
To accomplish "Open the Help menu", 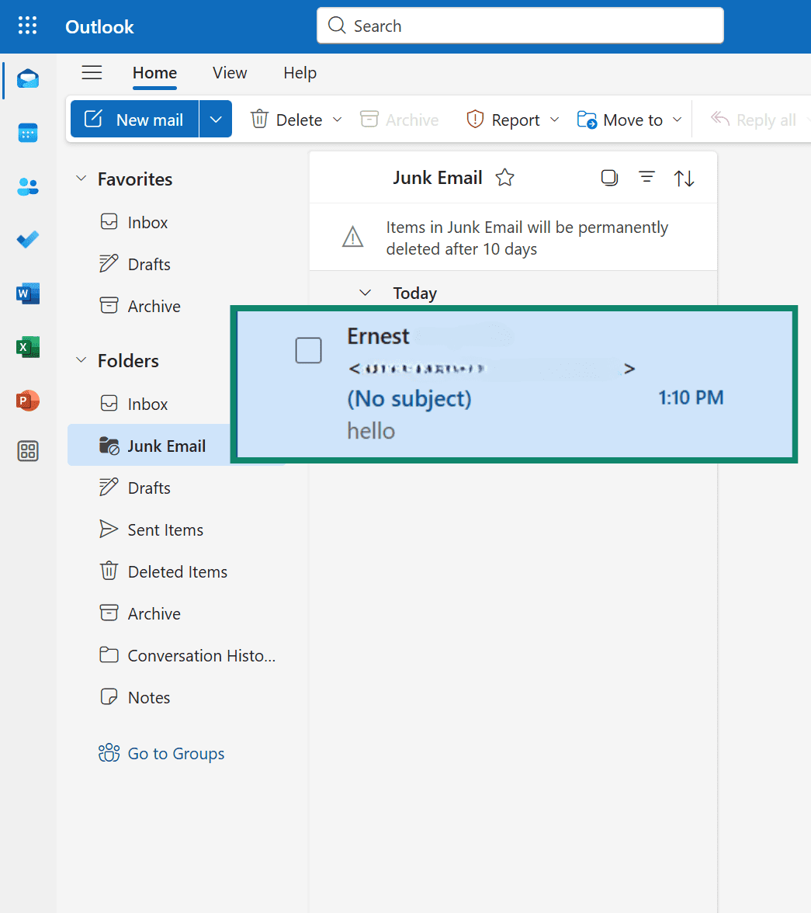I will pos(300,72).
